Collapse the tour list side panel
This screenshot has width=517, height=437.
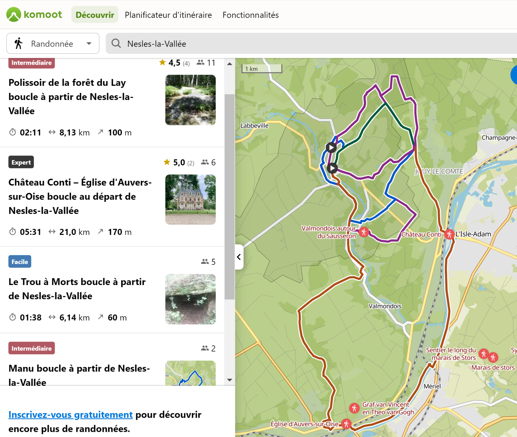(239, 257)
